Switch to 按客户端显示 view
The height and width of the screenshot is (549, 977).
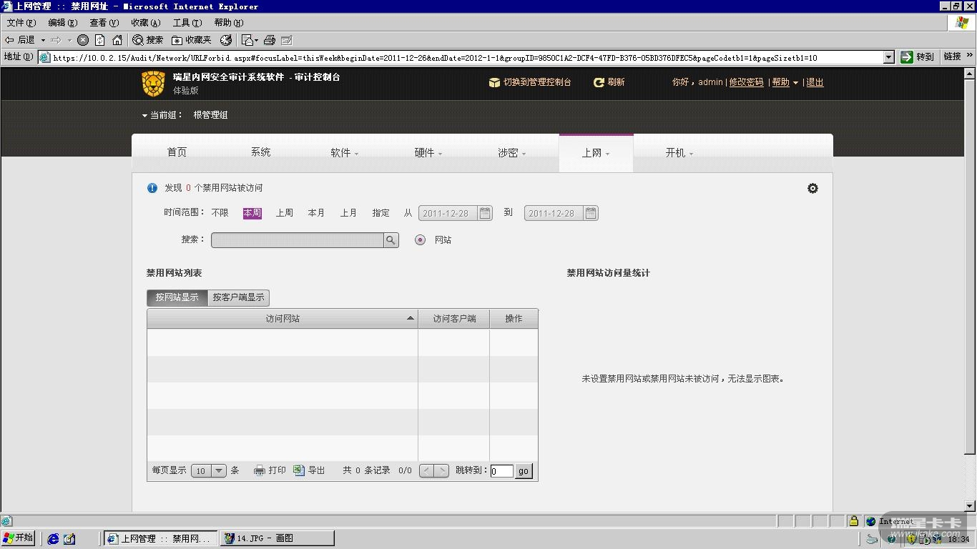(238, 297)
